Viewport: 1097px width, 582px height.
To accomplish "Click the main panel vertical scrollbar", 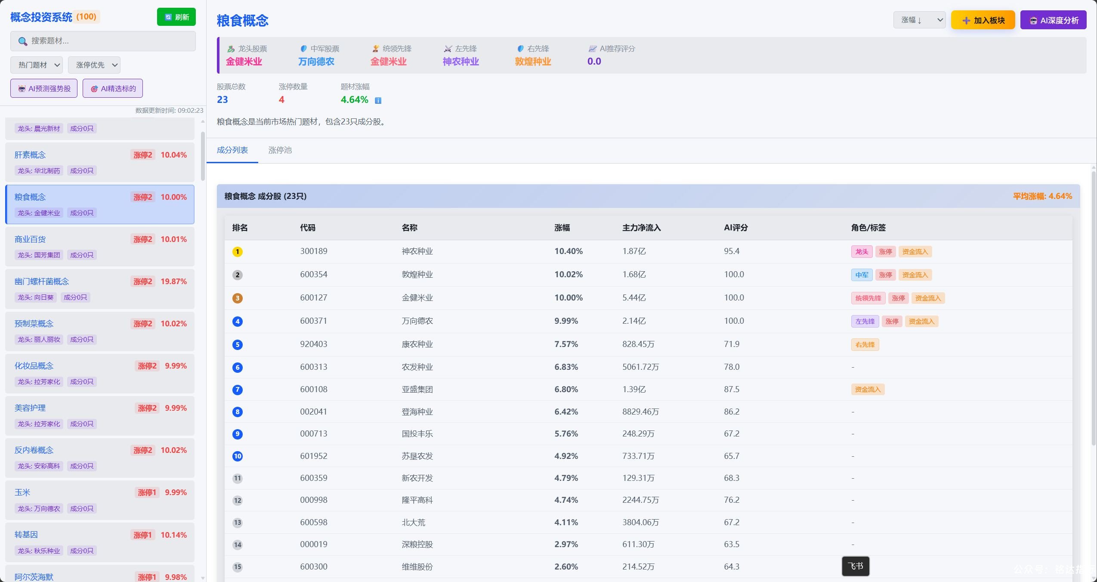I will click(1094, 308).
